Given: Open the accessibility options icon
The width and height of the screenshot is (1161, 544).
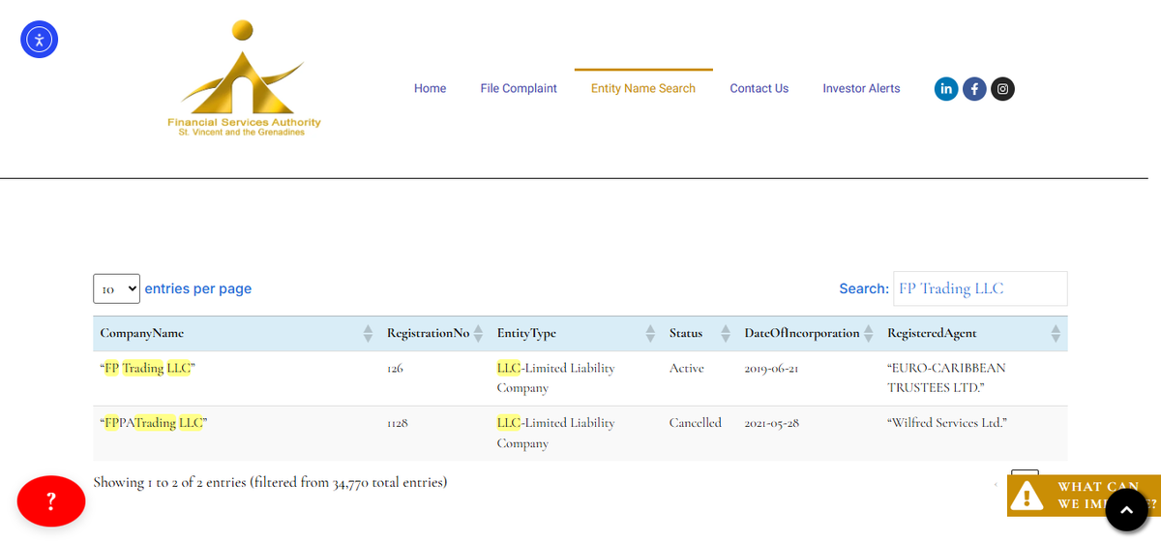Looking at the screenshot, I should pos(40,40).
